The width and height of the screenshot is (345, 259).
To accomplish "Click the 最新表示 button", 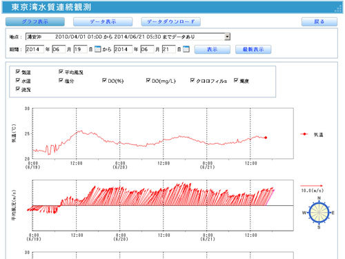I will 253,49.
